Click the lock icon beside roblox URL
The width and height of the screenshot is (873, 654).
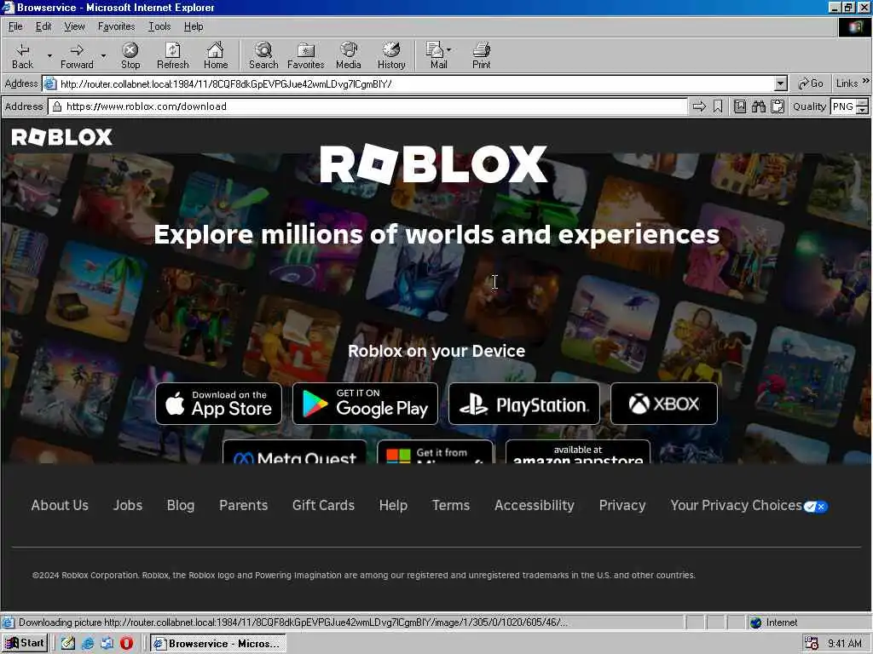[x=57, y=106]
